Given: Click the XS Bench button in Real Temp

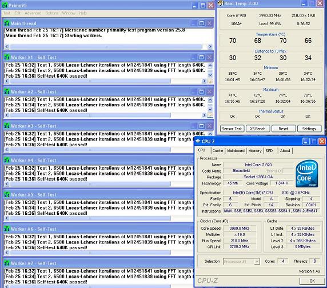Looking at the screenshot, I should 258,129.
